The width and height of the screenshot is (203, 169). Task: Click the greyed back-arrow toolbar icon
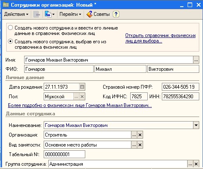tap(37, 14)
